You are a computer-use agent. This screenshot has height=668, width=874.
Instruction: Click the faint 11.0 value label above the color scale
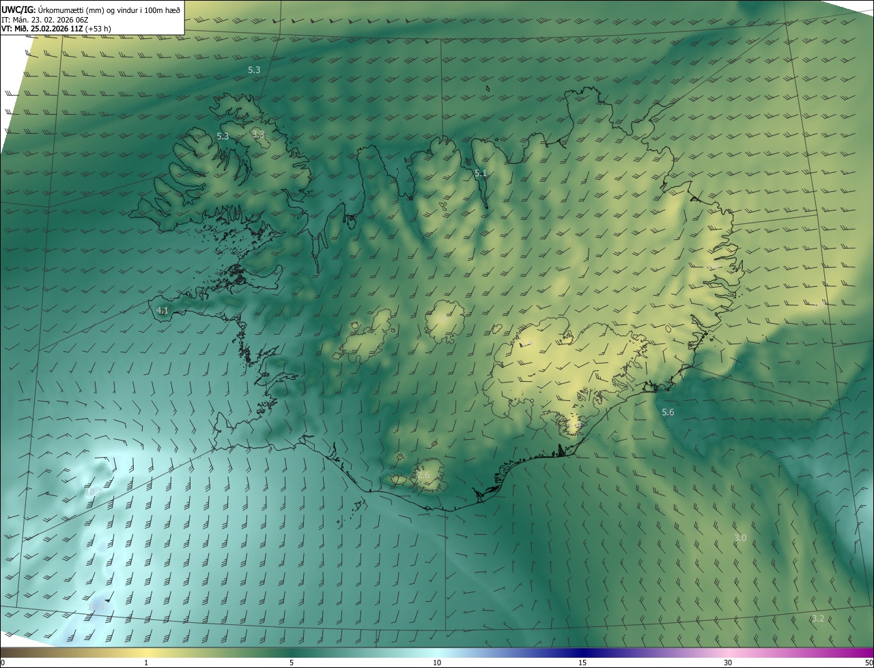tap(97, 606)
